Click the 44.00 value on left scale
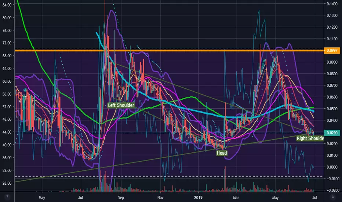Image resolution: width=342 pixels, height=202 pixels. pos(7,132)
